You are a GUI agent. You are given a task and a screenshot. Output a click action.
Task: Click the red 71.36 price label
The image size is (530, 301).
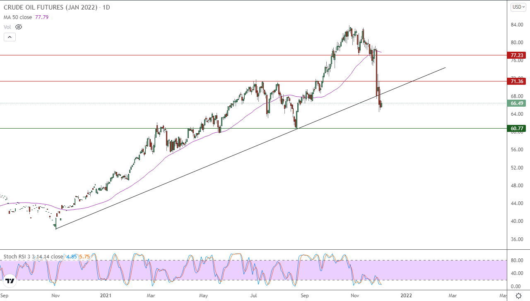516,81
